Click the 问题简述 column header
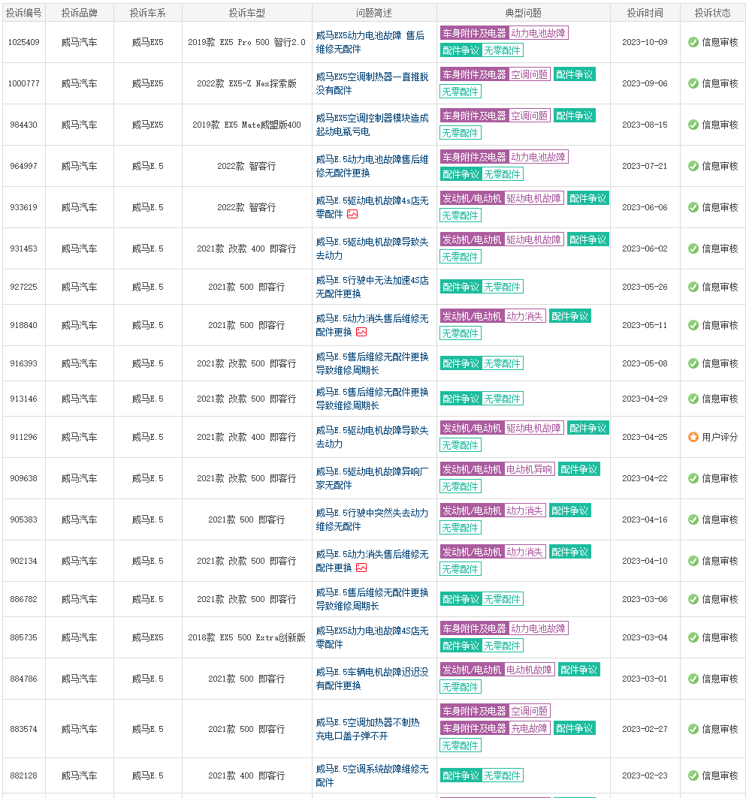 pos(374,13)
